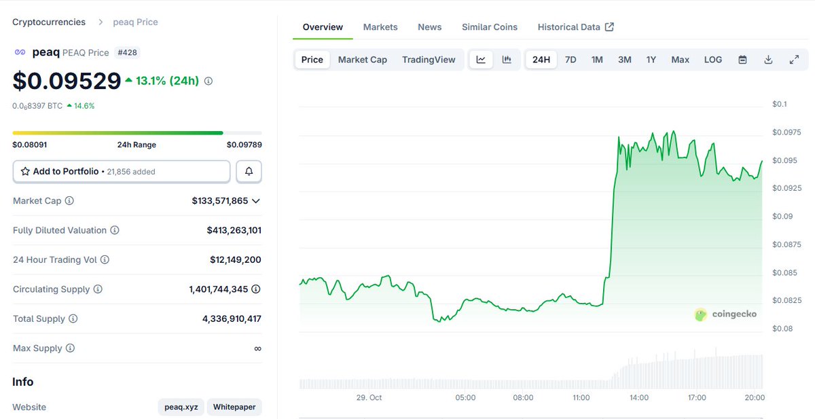Open the calendar date range icon

pos(743,60)
